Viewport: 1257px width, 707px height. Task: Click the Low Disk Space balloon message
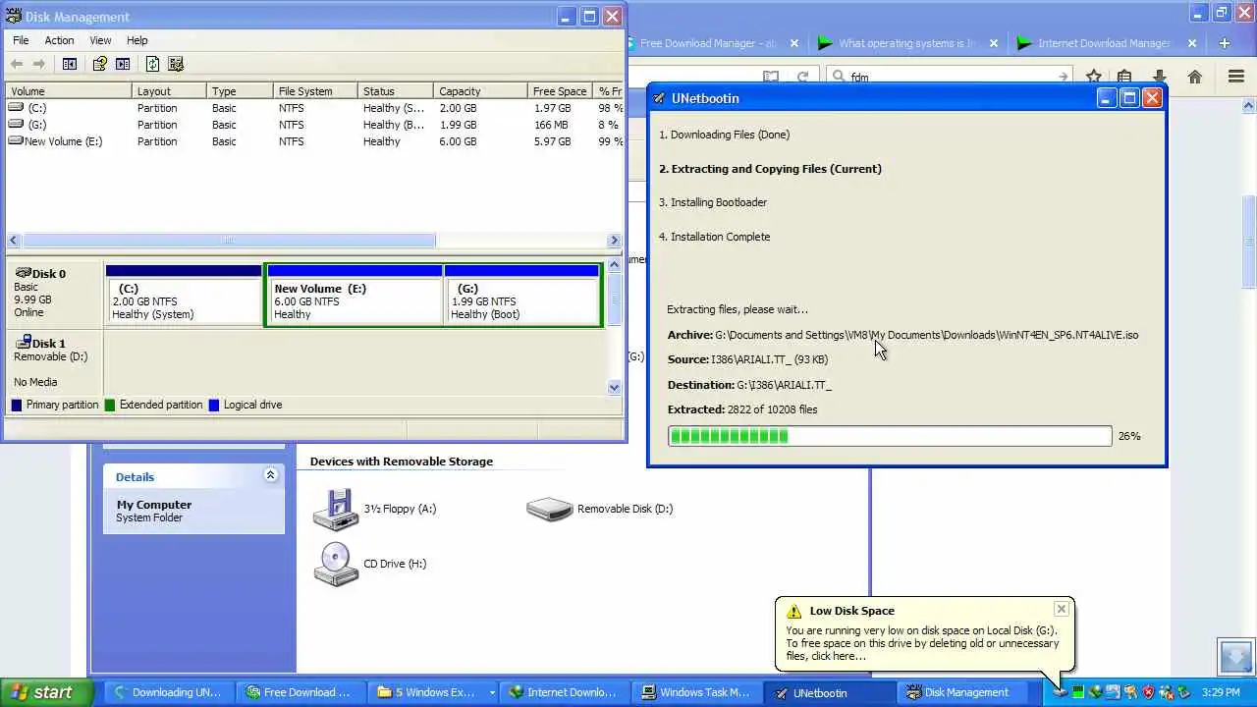point(922,643)
